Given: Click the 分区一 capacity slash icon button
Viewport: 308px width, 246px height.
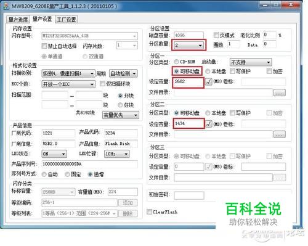Looking at the screenshot, I should [x=209, y=81].
